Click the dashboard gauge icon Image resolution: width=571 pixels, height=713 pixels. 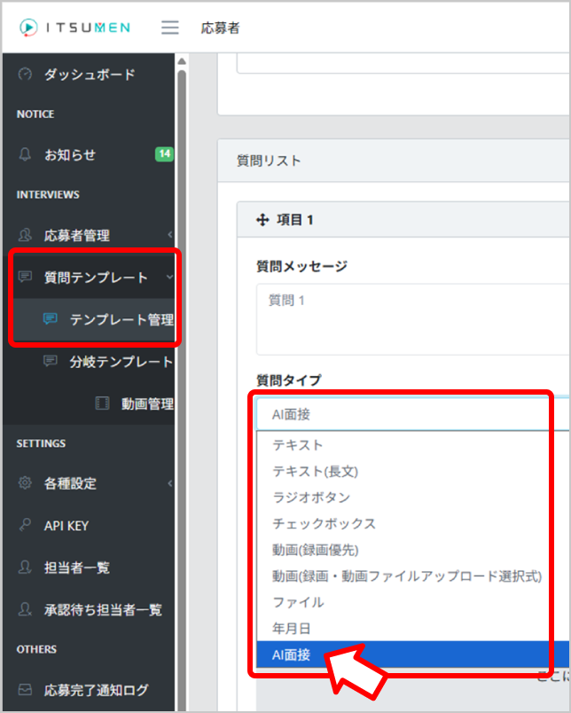click(25, 74)
